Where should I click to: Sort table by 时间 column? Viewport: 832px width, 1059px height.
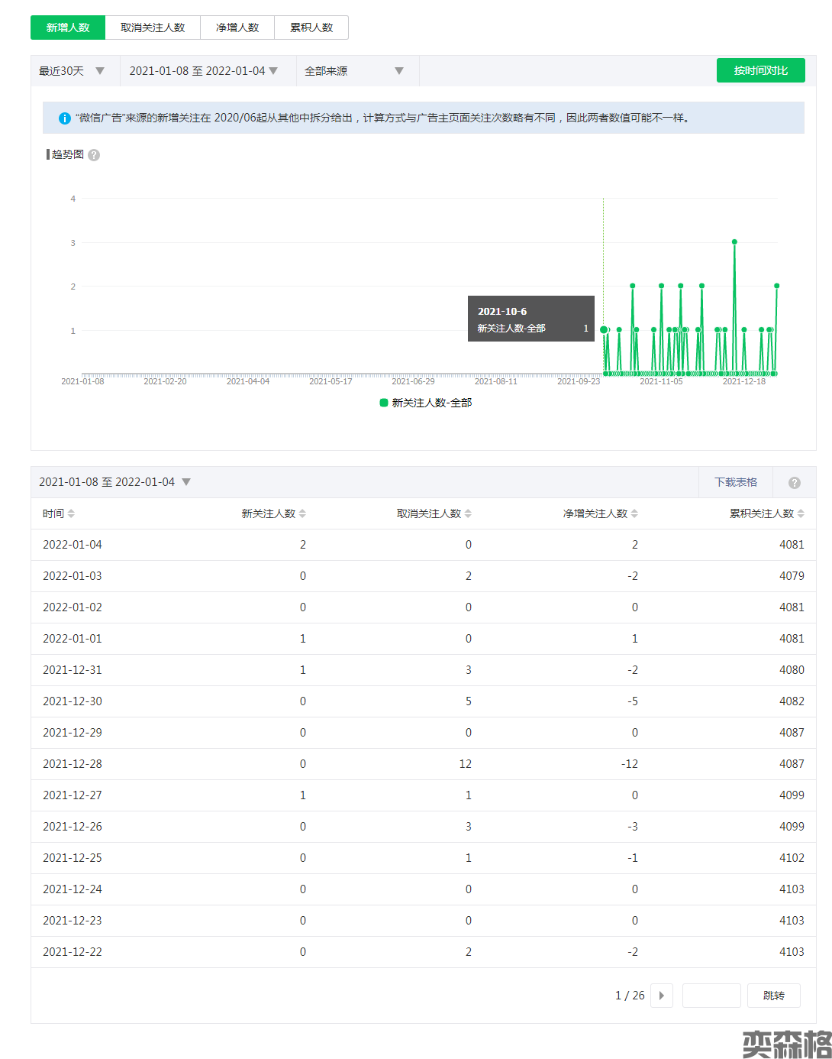pos(71,513)
